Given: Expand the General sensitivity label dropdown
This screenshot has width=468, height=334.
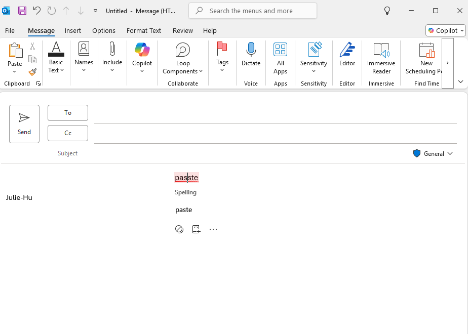Looking at the screenshot, I should point(450,153).
